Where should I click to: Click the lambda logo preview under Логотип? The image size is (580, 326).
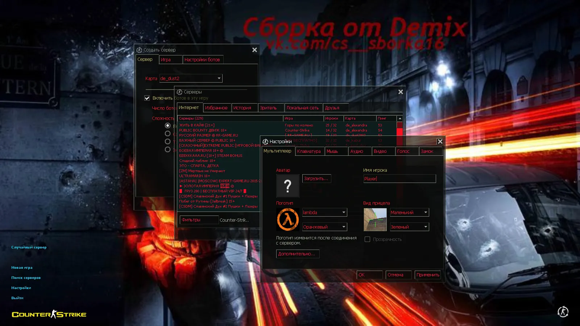pos(287,219)
